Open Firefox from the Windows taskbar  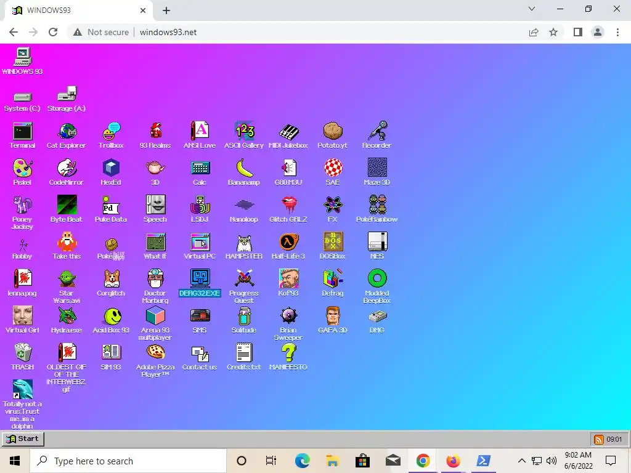point(453,461)
